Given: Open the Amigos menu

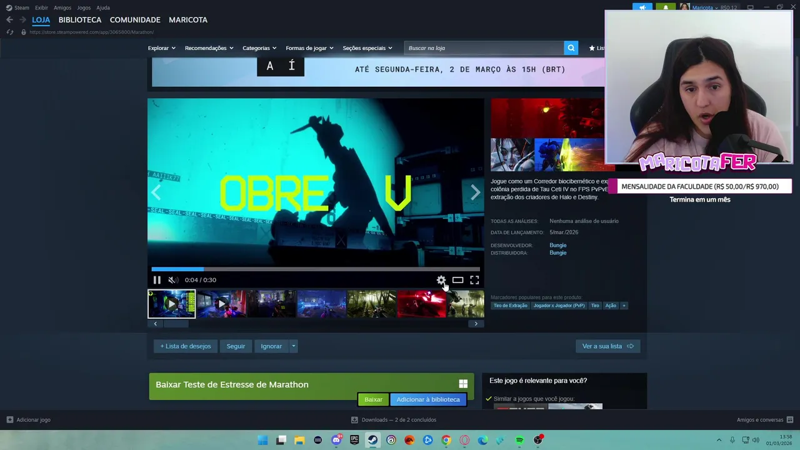Looking at the screenshot, I should (x=62, y=7).
